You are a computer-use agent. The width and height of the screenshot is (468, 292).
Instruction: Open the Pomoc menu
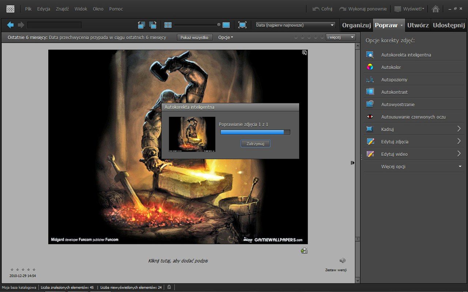coord(116,9)
